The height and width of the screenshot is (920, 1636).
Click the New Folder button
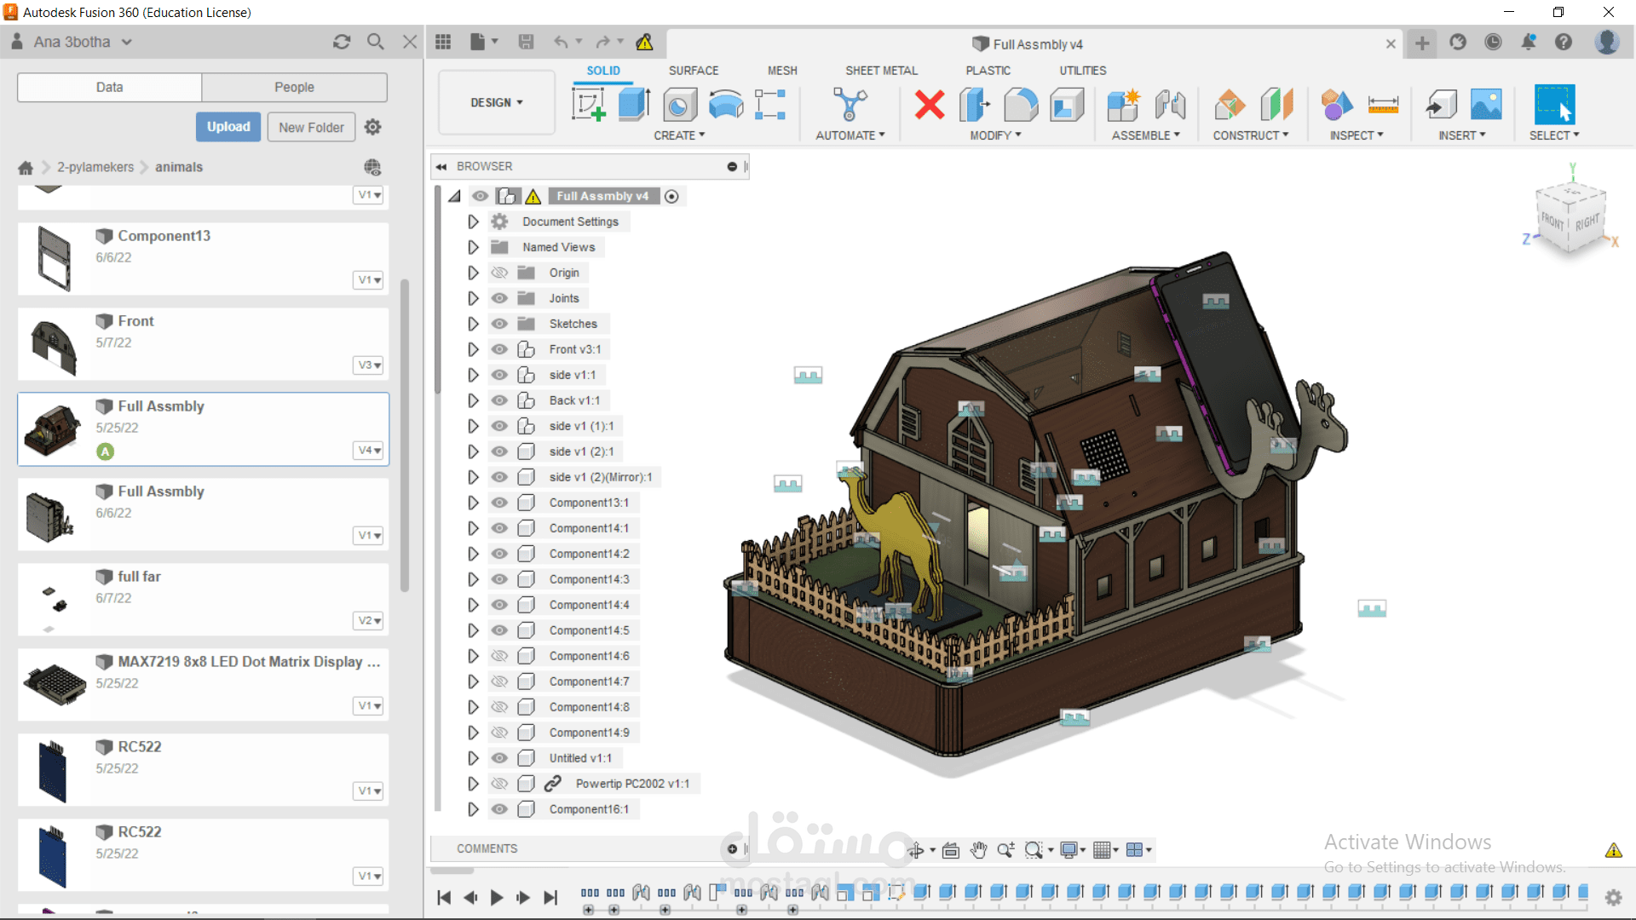311,127
